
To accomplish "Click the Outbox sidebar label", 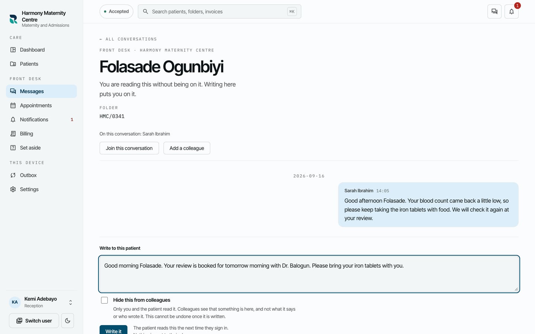I will [28, 175].
